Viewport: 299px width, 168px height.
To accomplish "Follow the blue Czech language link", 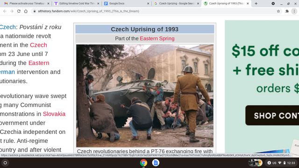I will tap(7, 27).
